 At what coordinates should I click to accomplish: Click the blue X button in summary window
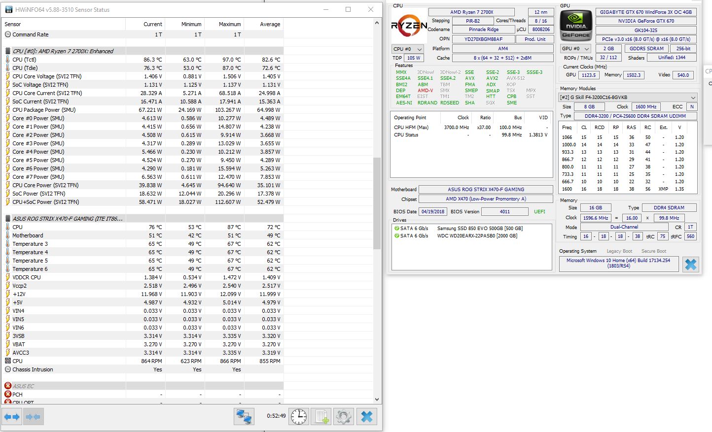pyautogui.click(x=691, y=265)
